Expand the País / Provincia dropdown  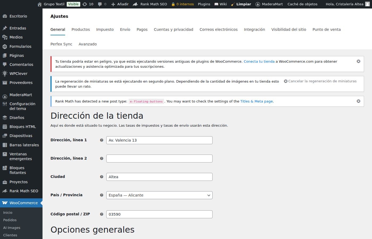pyautogui.click(x=159, y=195)
